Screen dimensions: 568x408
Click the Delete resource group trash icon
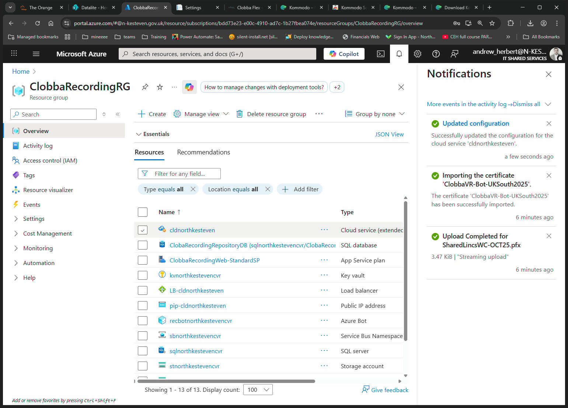pyautogui.click(x=240, y=114)
